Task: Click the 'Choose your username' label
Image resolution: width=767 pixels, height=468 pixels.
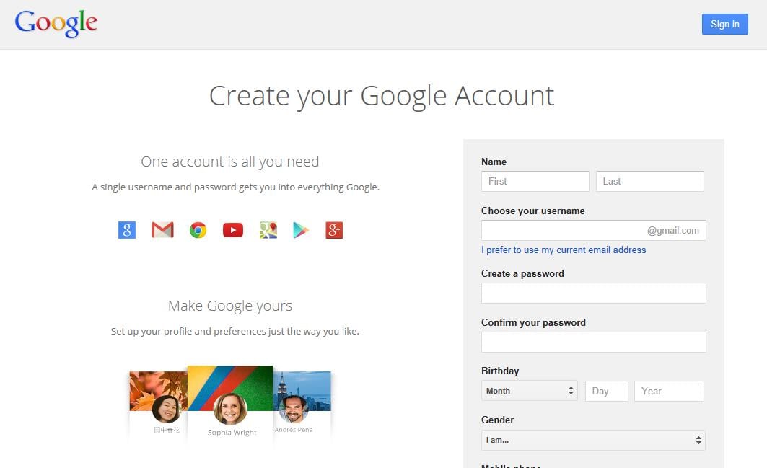Action: click(x=532, y=211)
